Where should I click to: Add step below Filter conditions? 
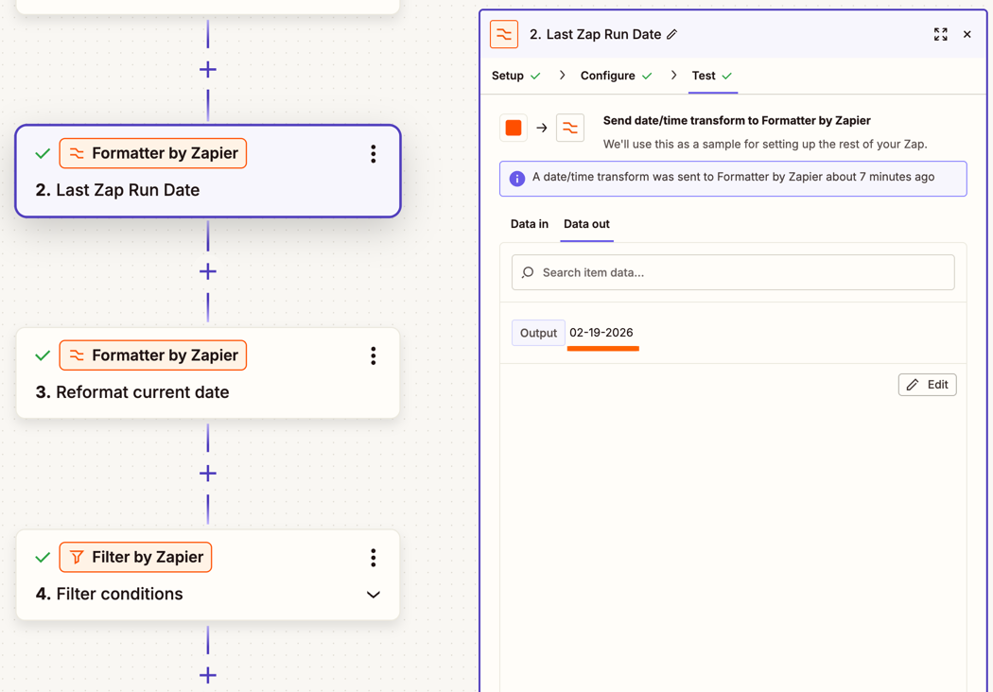click(x=208, y=675)
